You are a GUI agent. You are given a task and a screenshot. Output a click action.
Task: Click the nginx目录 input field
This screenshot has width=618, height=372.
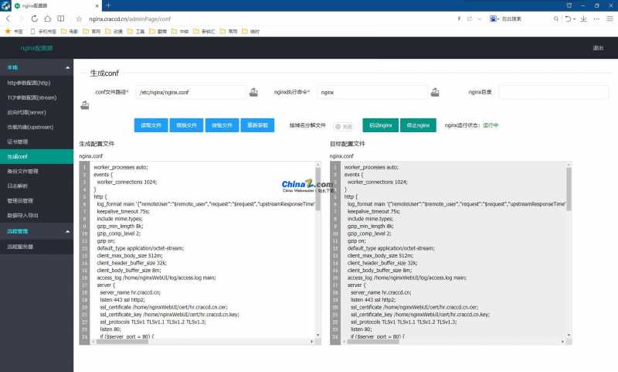(x=553, y=92)
